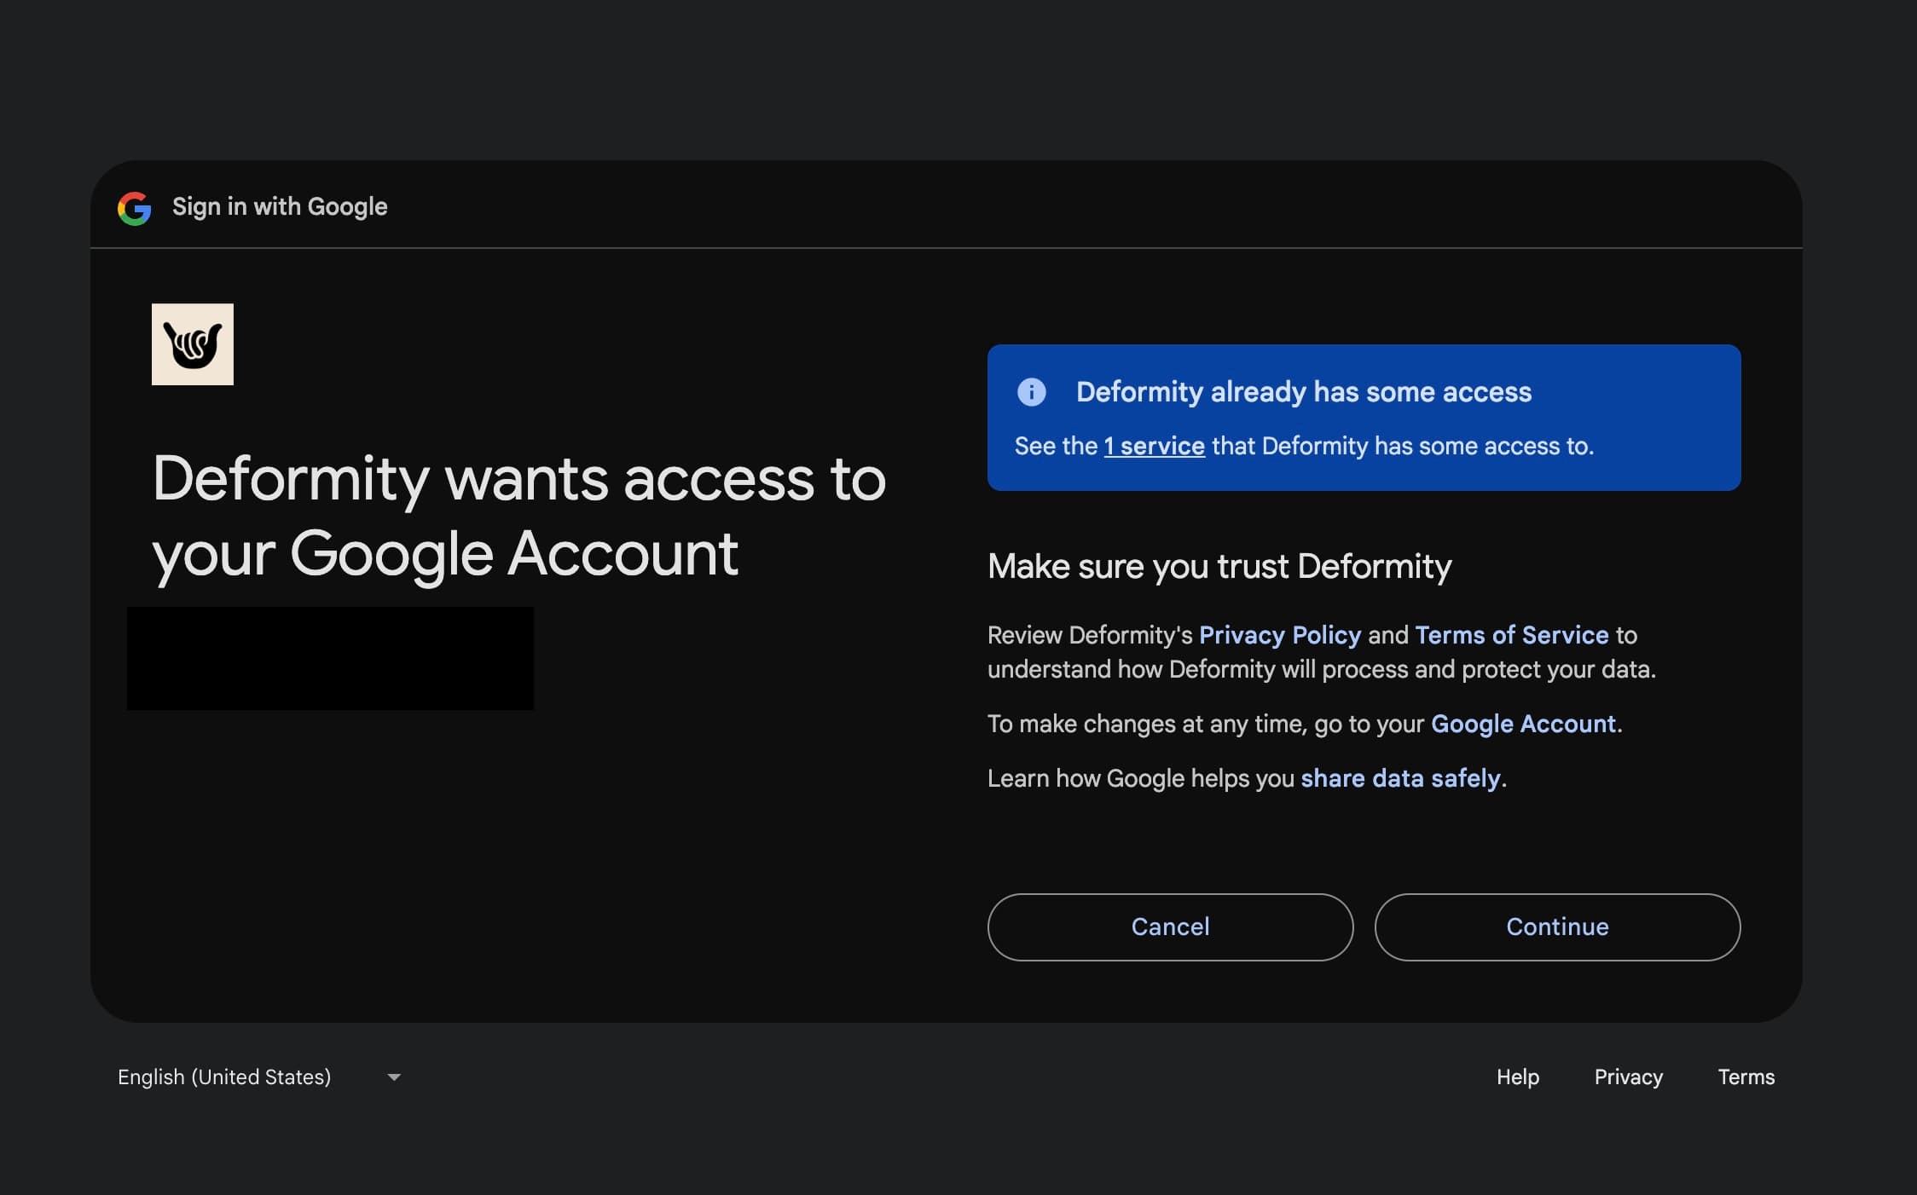
Task: Open Google's Privacy page in the footer
Action: click(1628, 1077)
